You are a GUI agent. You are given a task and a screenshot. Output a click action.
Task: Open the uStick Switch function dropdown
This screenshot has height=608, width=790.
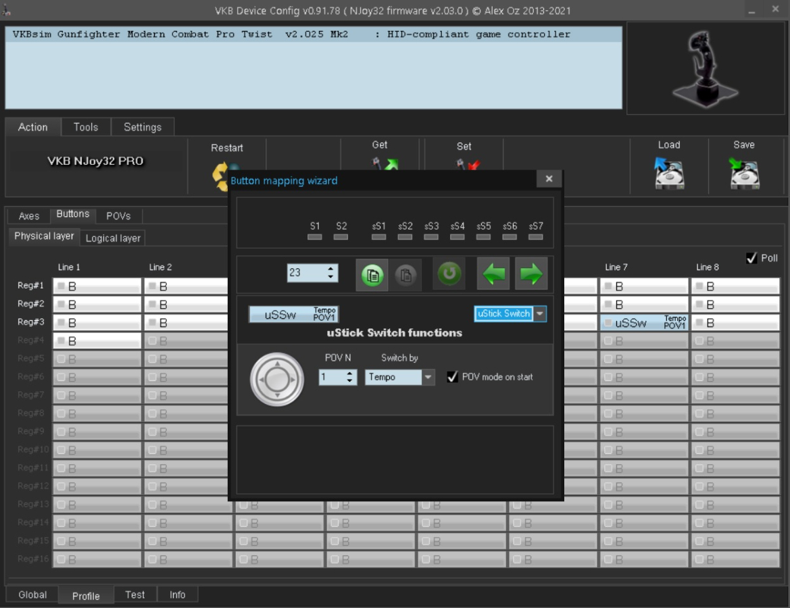[539, 313]
